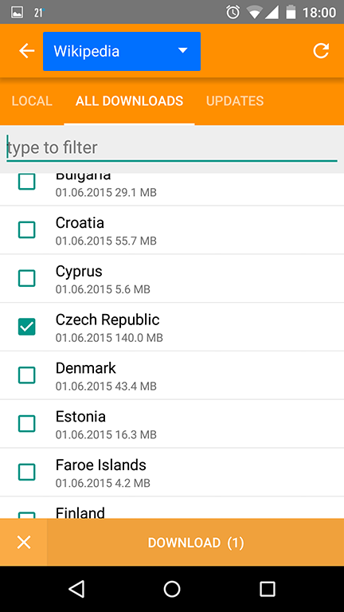Image resolution: width=344 pixels, height=612 pixels.
Task: Uncheck the Czech Republic checkbox
Action: [27, 327]
